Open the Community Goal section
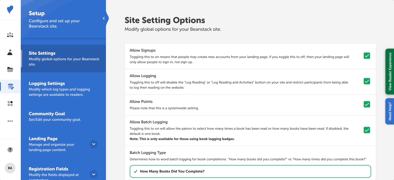Screen dimensions: 394x180 coord(47,113)
